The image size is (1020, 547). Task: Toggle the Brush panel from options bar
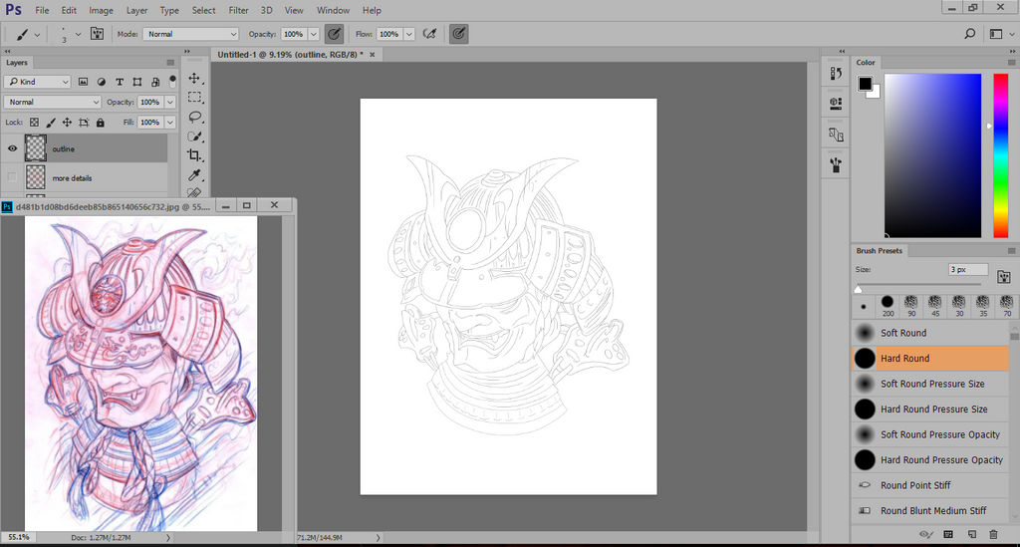97,34
